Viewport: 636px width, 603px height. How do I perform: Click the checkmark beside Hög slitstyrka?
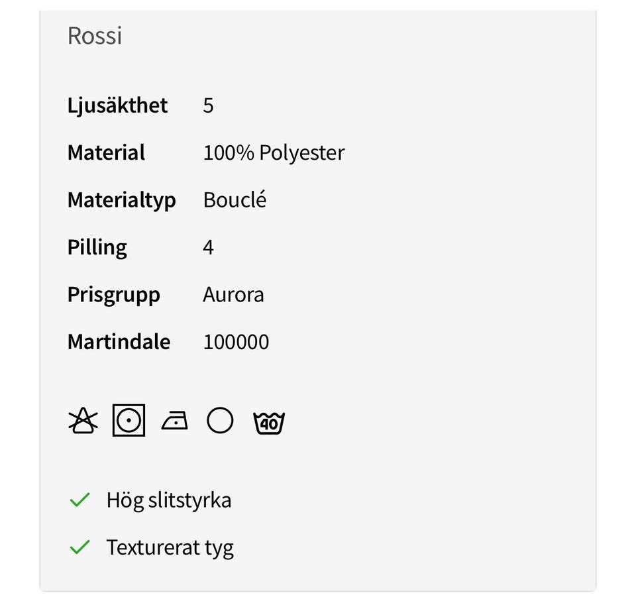(x=79, y=500)
